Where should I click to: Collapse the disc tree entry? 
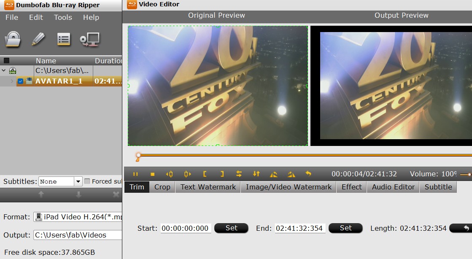(x=4, y=71)
